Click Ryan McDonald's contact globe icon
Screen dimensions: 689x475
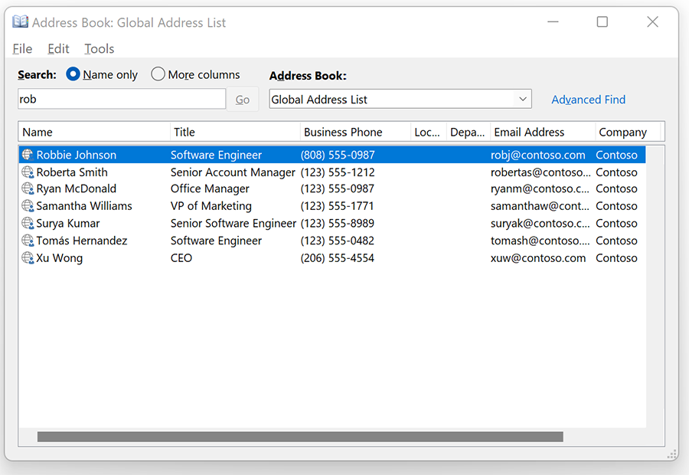28,188
